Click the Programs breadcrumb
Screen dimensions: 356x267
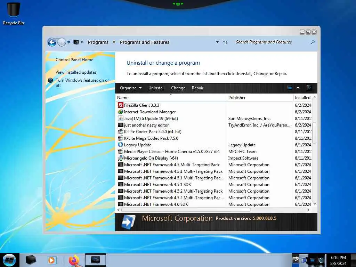point(98,42)
